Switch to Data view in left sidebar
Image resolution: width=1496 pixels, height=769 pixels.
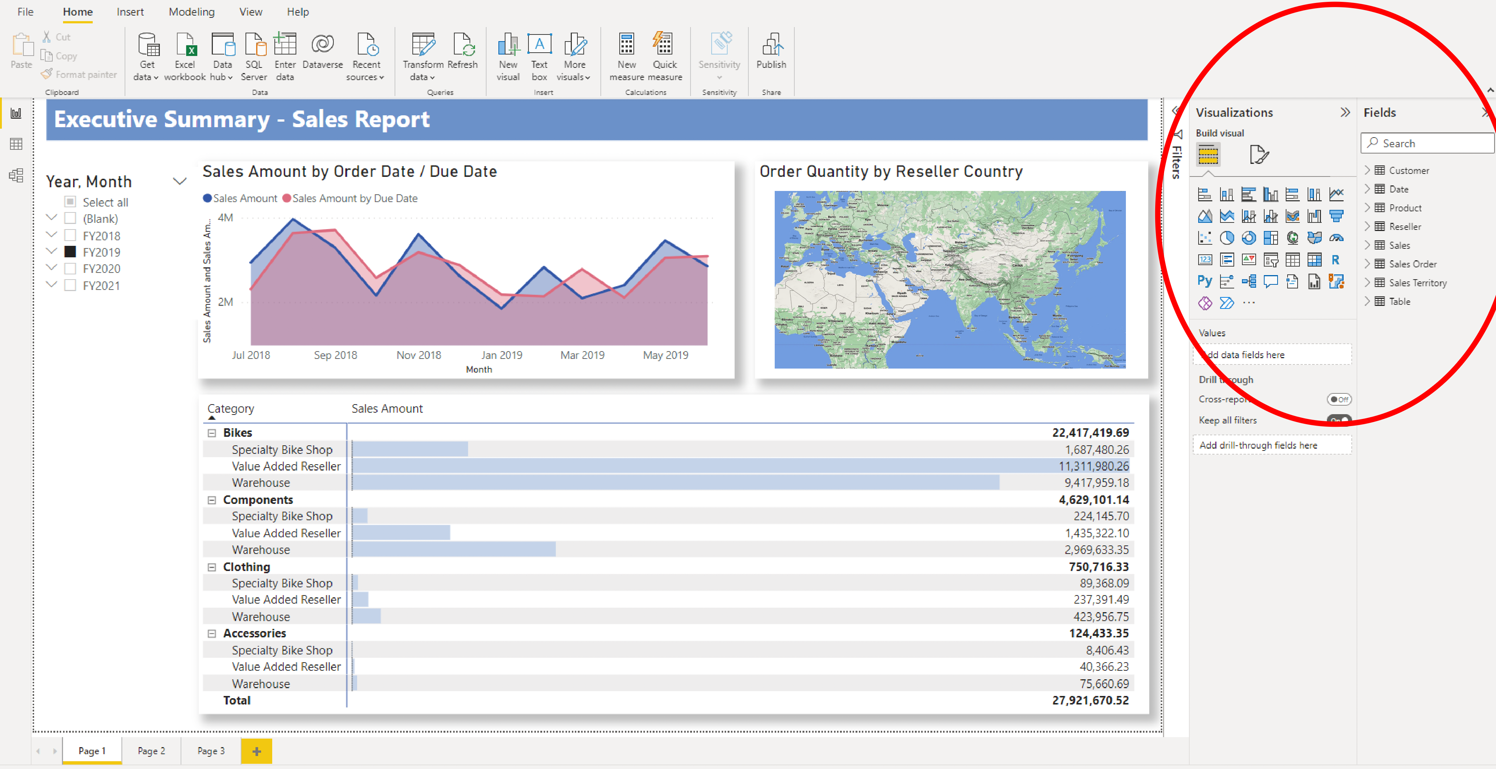pos(16,144)
